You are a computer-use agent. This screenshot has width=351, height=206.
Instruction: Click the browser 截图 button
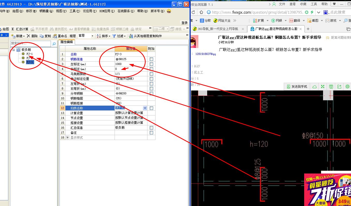pyautogui.click(x=313, y=21)
